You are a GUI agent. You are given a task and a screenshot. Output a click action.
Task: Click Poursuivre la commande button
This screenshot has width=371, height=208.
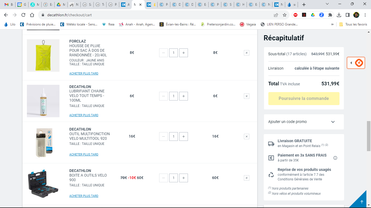point(304,99)
